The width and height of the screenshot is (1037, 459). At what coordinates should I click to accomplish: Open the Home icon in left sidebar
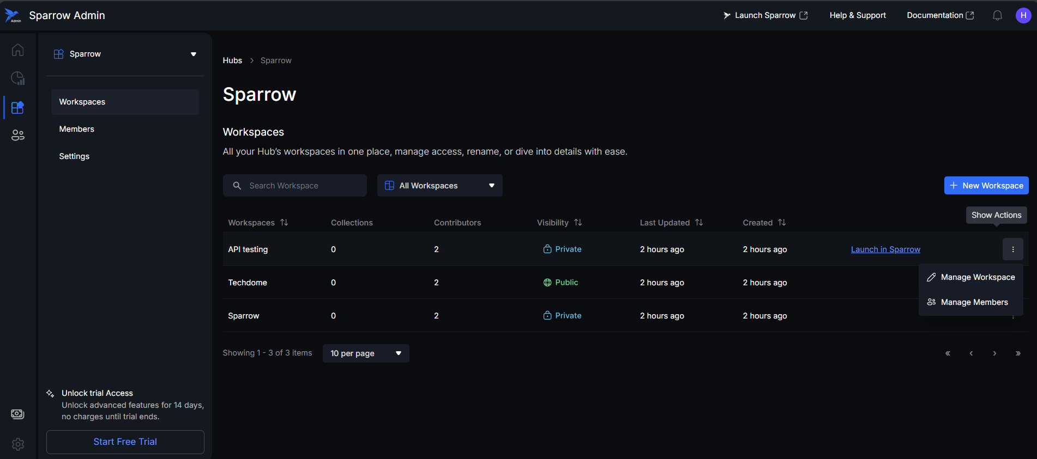pos(17,50)
